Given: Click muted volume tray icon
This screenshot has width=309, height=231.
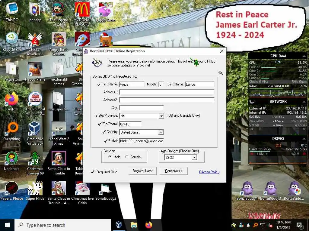Looking at the screenshot, I should pos(270,225).
